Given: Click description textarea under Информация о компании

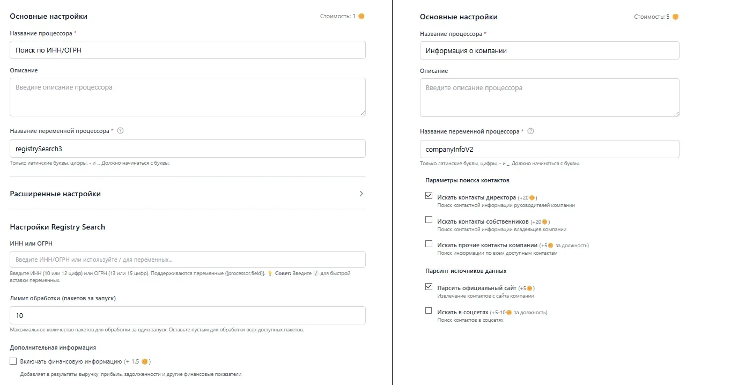Looking at the screenshot, I should [549, 98].
